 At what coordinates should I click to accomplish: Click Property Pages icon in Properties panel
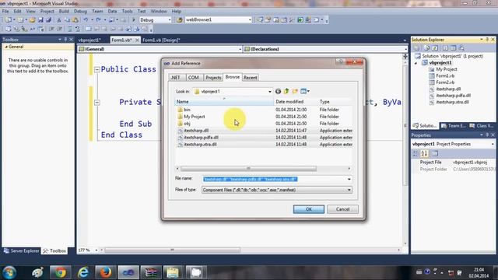coord(435,154)
